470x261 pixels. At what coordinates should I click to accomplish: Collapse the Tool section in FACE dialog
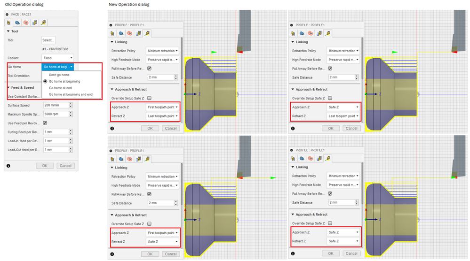click(x=8, y=31)
